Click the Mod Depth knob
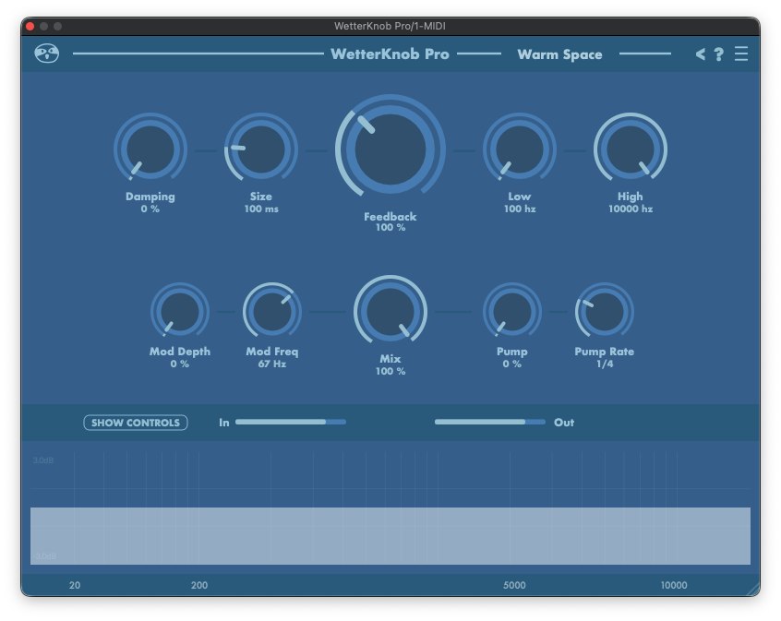781x621 pixels. click(x=180, y=312)
